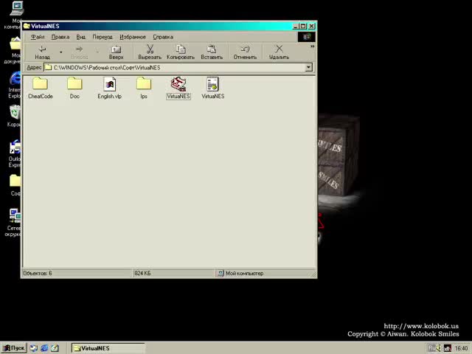Click the Вырезать (Cut) scissors icon
Viewport: 472px width, 354px height.
(150, 49)
